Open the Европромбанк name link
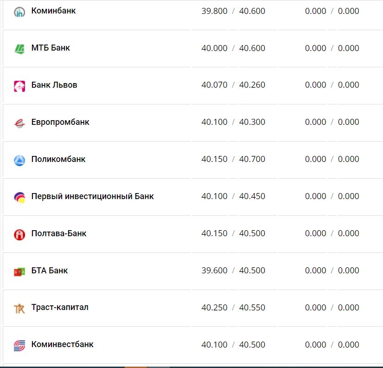 coord(60,122)
